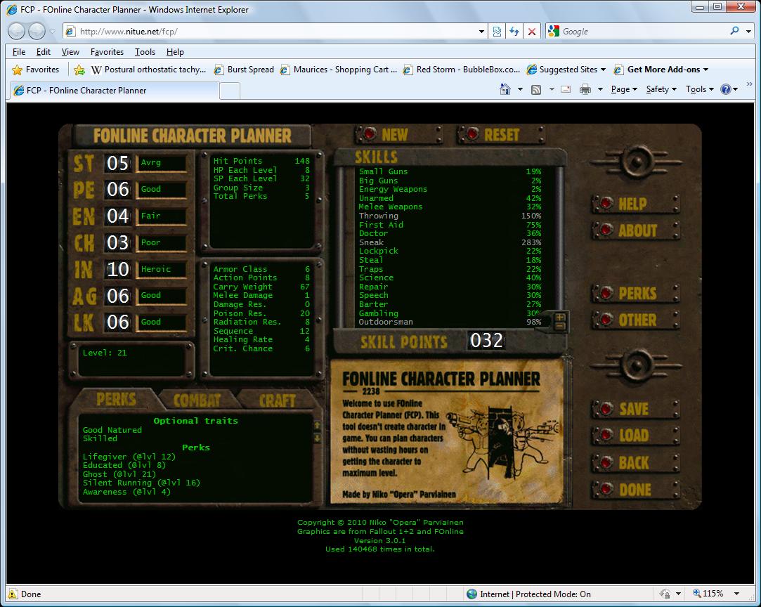The height and width of the screenshot is (607, 761).
Task: Expand the address bar dropdown
Action: click(481, 32)
